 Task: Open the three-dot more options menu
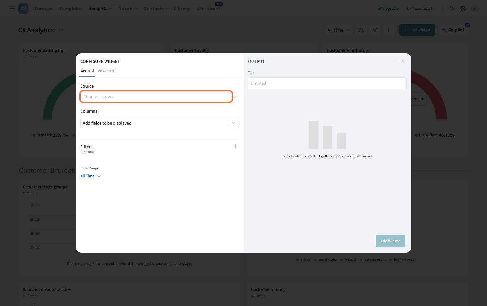[388, 30]
